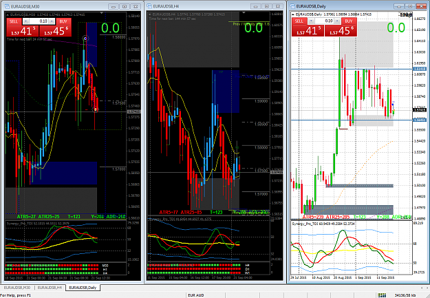
Task: Click the 0.10 volume field in M30 chart
Action: 39,21
